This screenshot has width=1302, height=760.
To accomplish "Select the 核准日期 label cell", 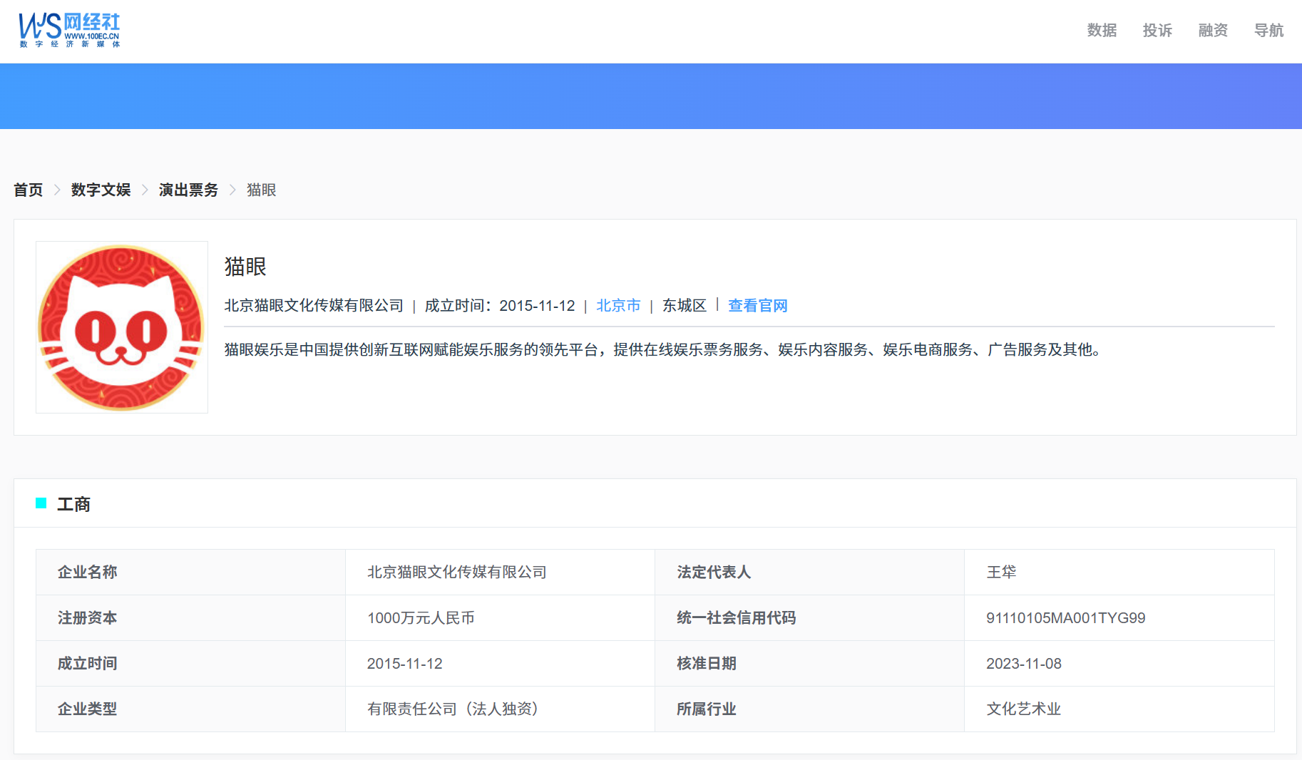I will coord(809,663).
